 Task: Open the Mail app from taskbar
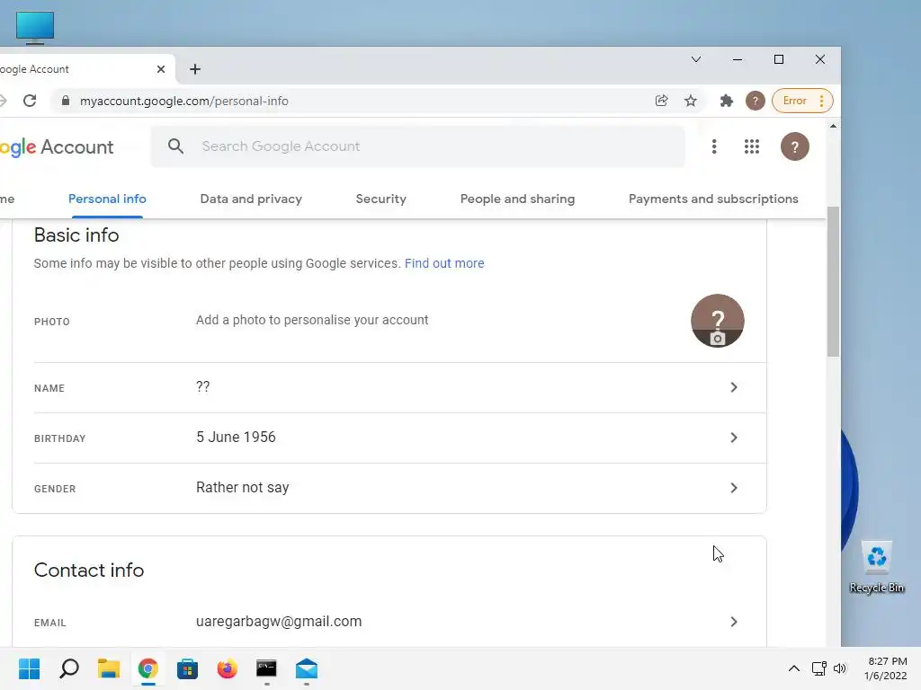[307, 668]
